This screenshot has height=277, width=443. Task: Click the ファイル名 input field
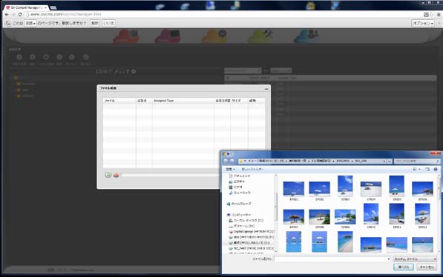[x=332, y=259]
